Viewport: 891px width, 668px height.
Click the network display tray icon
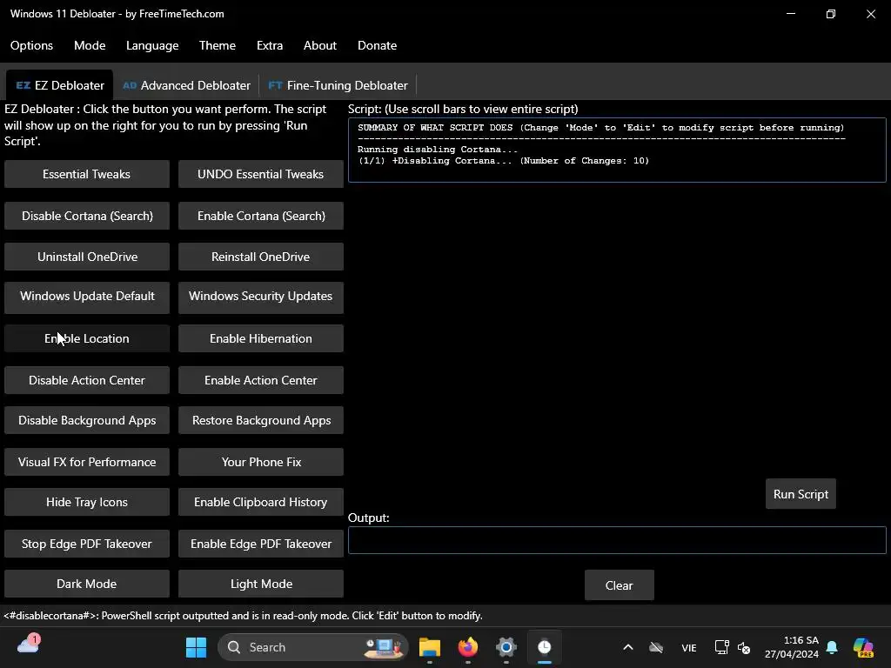point(721,647)
